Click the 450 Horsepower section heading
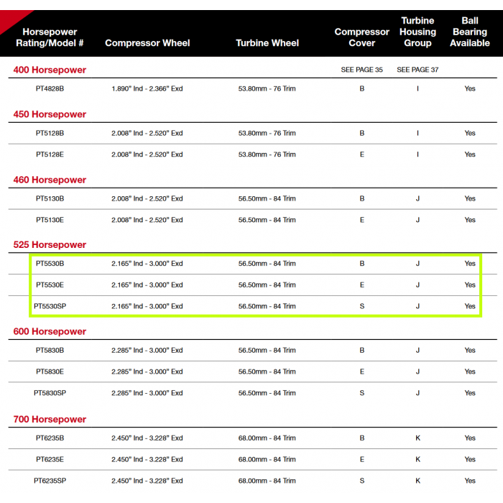 [x=50, y=114]
